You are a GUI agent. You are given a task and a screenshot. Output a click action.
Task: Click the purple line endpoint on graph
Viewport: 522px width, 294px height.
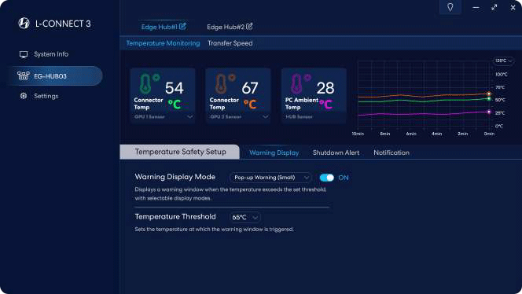point(489,112)
